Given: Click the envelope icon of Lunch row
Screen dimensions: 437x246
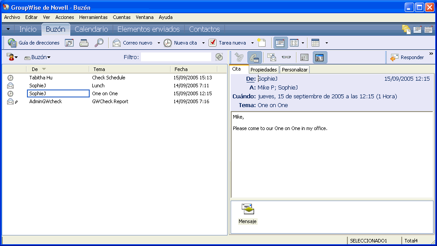Looking at the screenshot, I should pos(10,86).
